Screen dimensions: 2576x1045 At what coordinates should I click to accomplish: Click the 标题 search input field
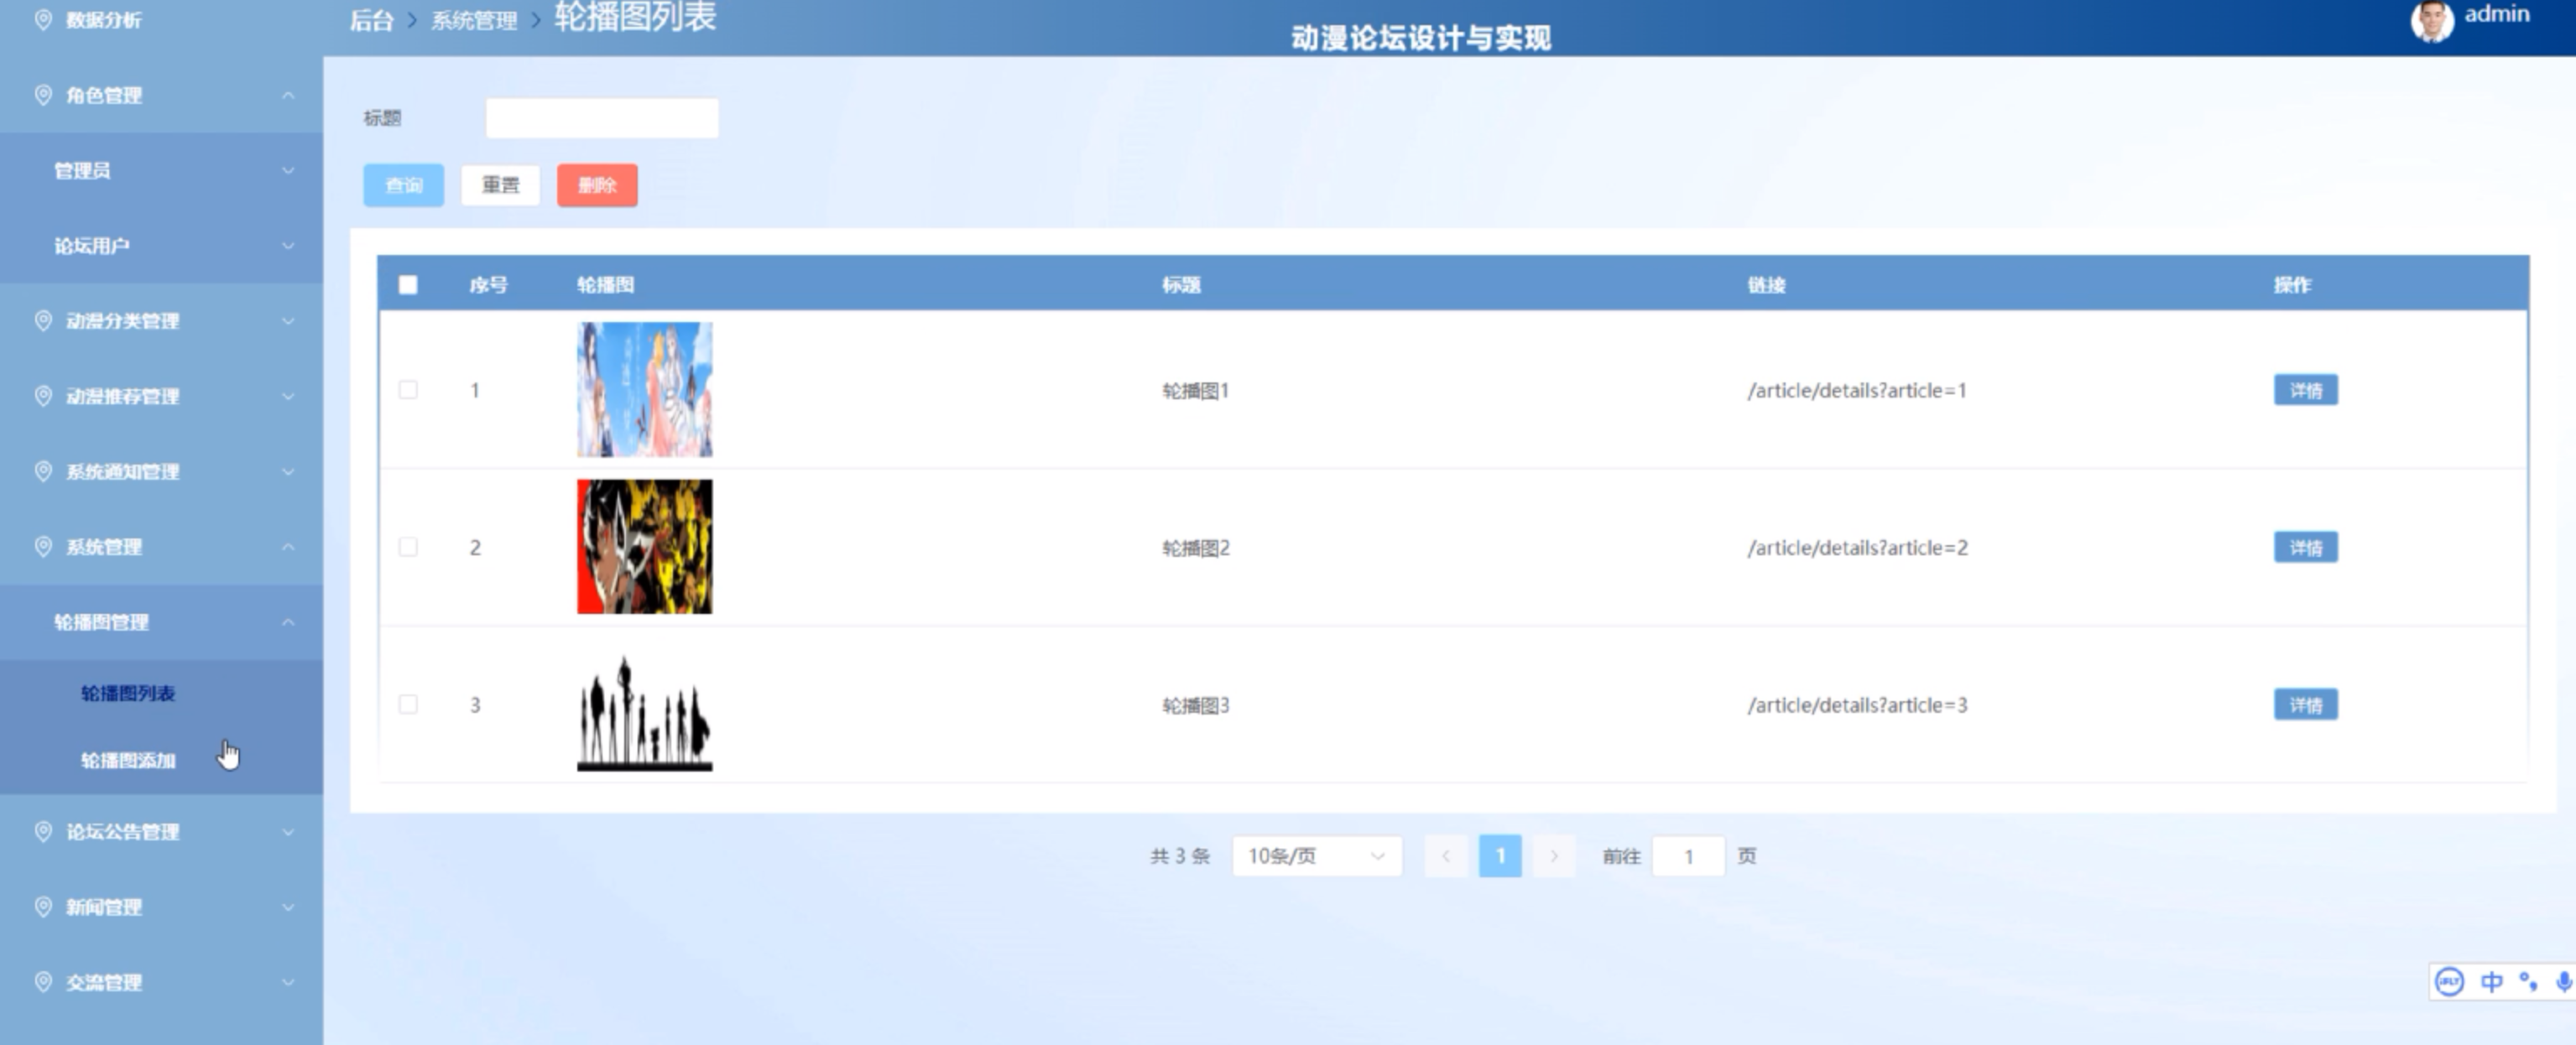pos(601,118)
